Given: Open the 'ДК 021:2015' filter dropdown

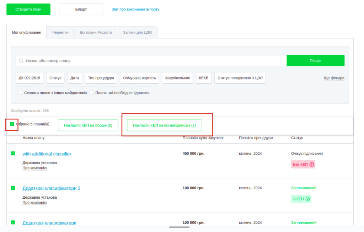Looking at the screenshot, I should pyautogui.click(x=30, y=78).
